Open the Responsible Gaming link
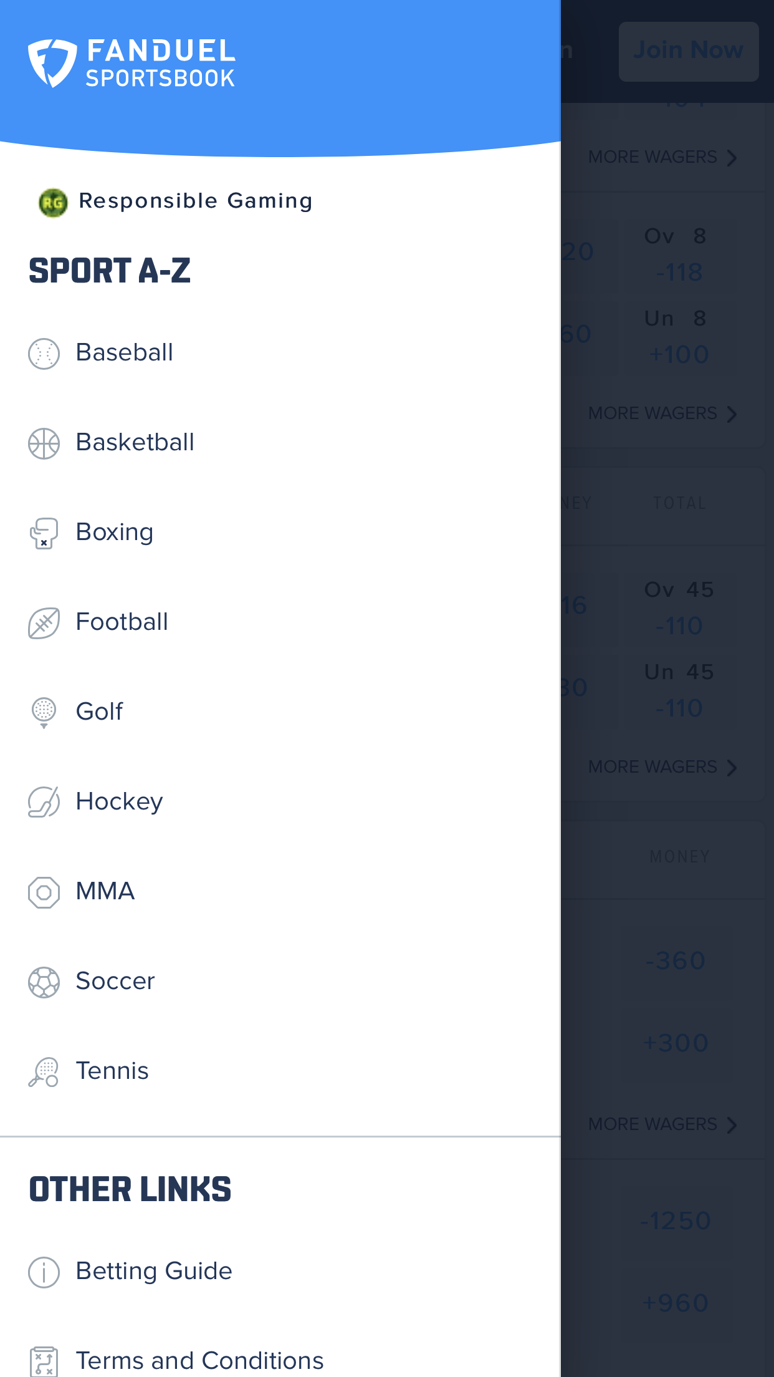774x1377 pixels. click(195, 201)
